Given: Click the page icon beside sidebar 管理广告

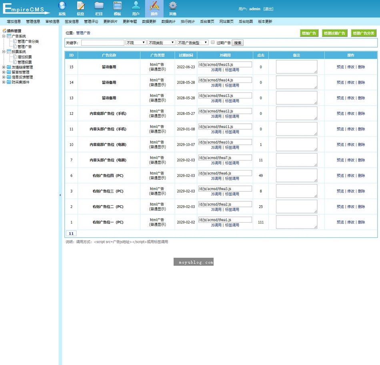Looking at the screenshot, I should coord(15,46).
